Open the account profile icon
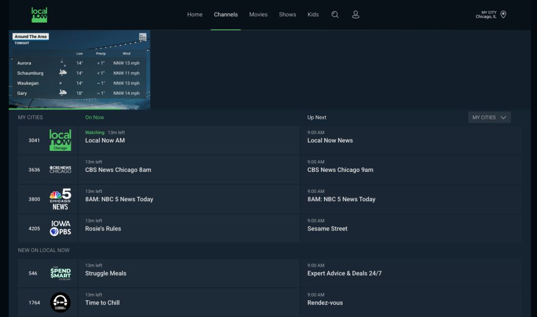 click(356, 14)
